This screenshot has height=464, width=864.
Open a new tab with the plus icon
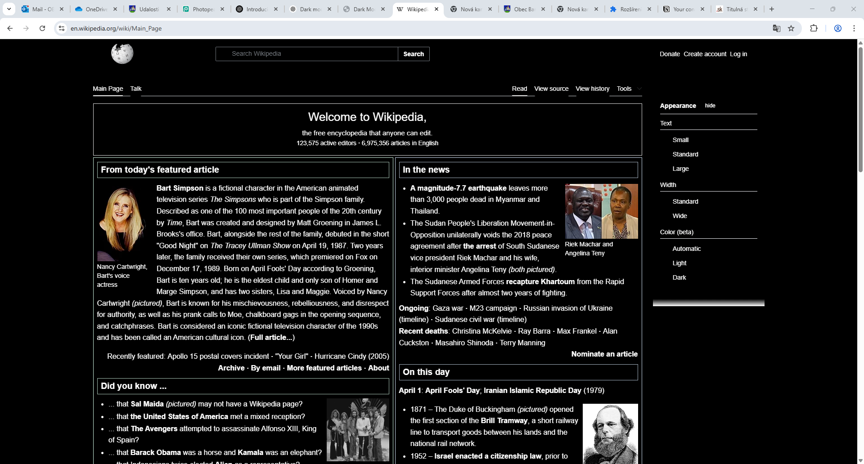click(772, 9)
